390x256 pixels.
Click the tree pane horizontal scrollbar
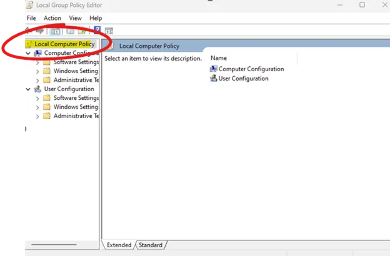(x=54, y=245)
